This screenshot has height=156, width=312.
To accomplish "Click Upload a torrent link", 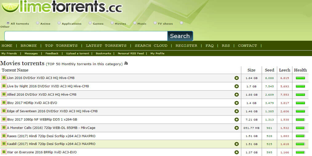I will [78, 53].
